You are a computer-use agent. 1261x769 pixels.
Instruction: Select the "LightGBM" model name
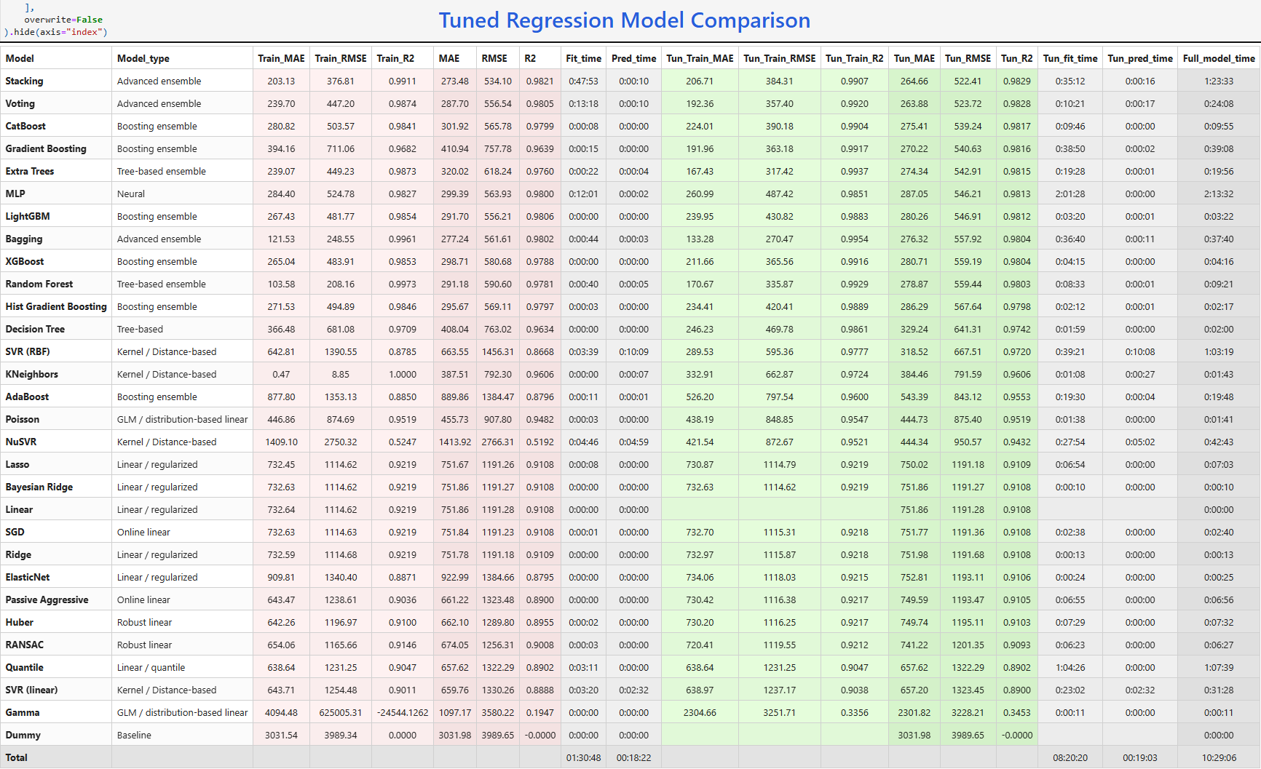point(28,216)
